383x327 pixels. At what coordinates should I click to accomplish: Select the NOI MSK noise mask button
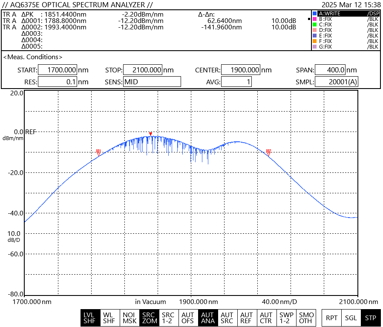click(129, 318)
